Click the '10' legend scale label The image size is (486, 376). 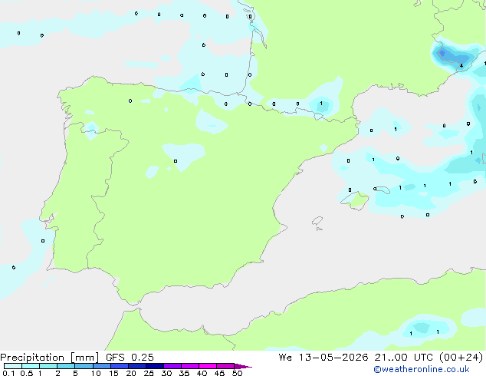point(96,373)
